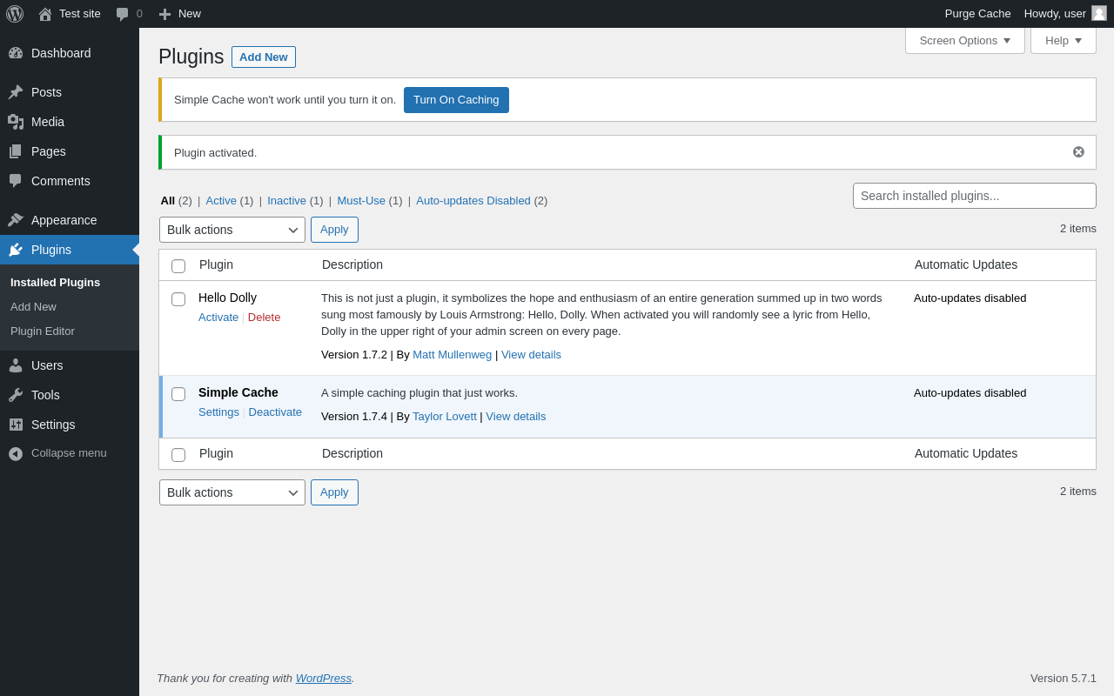1114x696 pixels.
Task: Open the WordPress footer link
Action: 324,679
